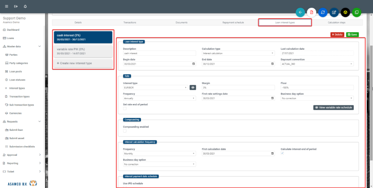Open the notifications bell

[25, 7]
